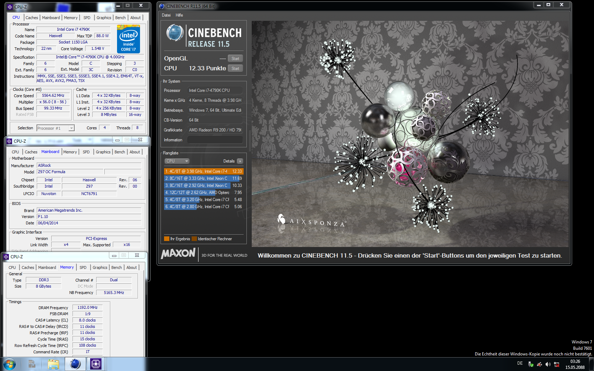Select ranking row 1 4C/8T @ 3.98 GHz
Viewport: 594px width, 371px height.
[204, 171]
